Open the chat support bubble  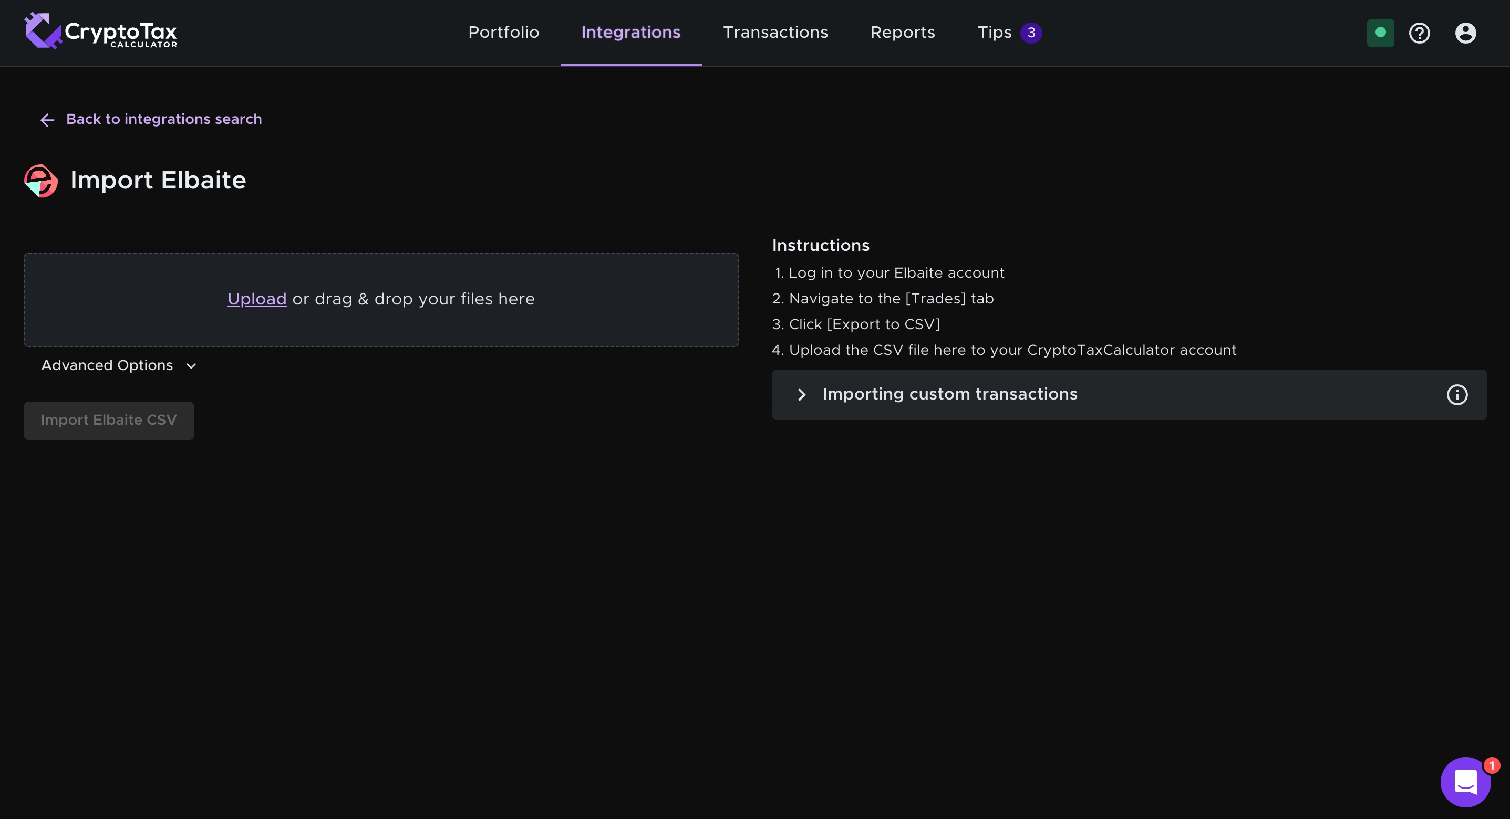pos(1465,782)
